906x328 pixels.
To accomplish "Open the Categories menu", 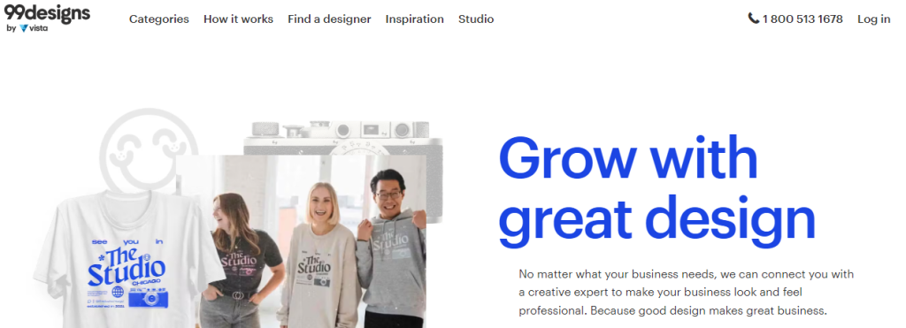I will 159,19.
